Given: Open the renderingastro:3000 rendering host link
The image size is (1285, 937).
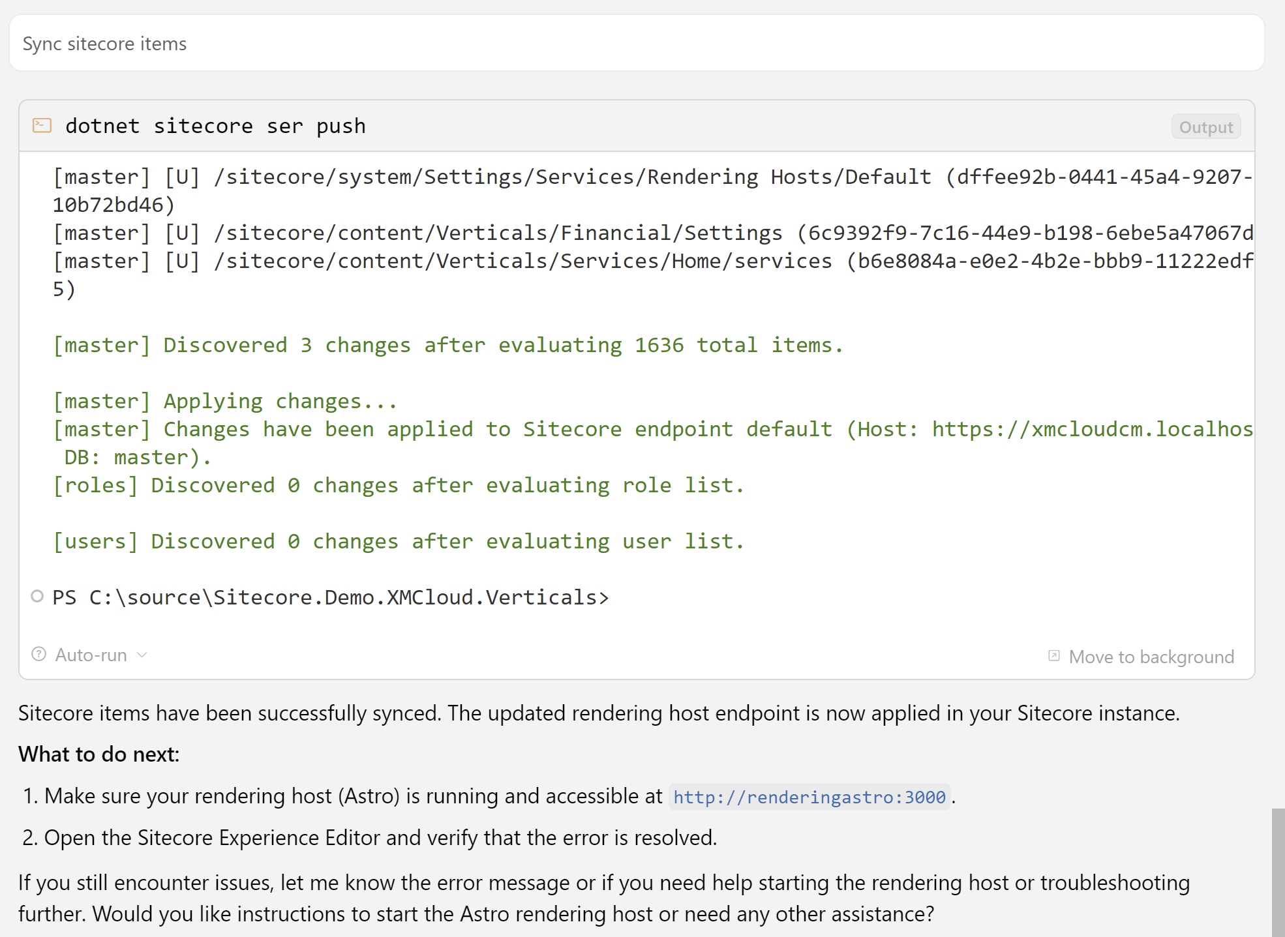Looking at the screenshot, I should point(809,796).
